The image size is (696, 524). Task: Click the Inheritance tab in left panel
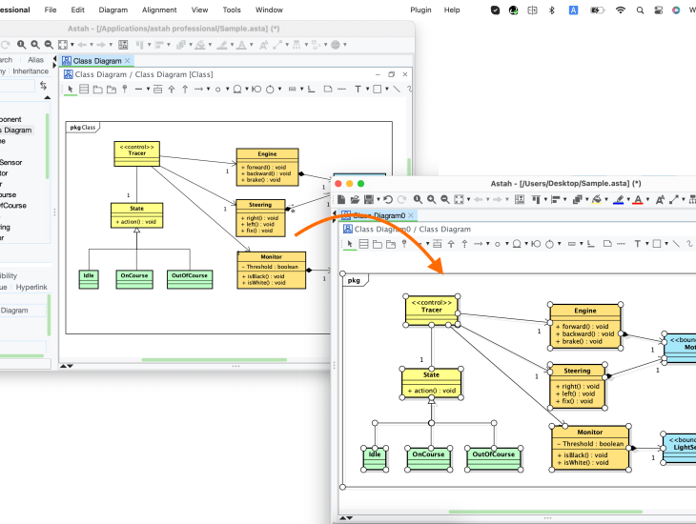[x=31, y=71]
